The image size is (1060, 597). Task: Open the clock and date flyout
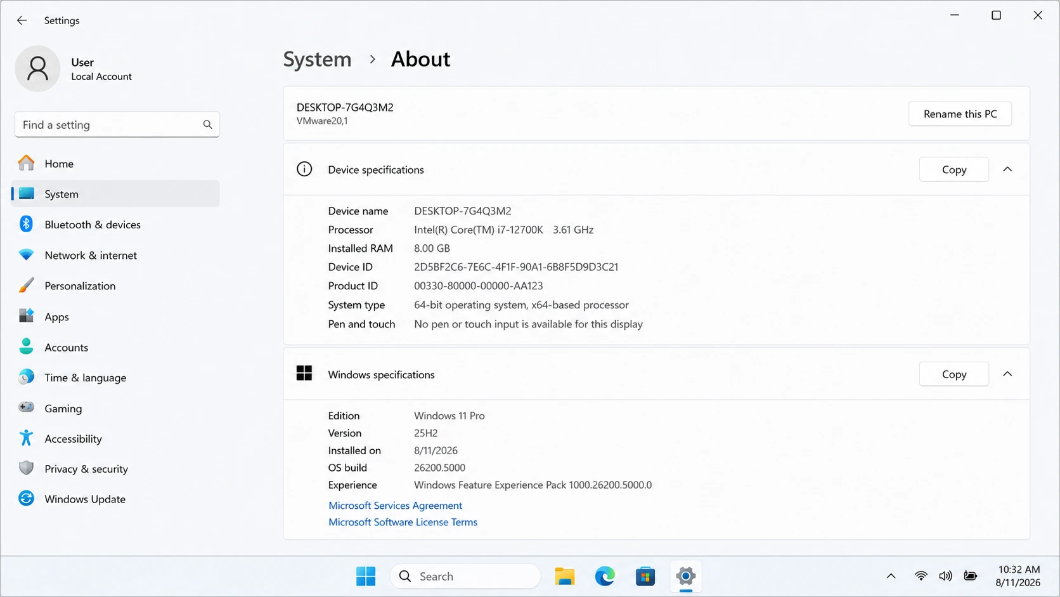coord(1018,576)
